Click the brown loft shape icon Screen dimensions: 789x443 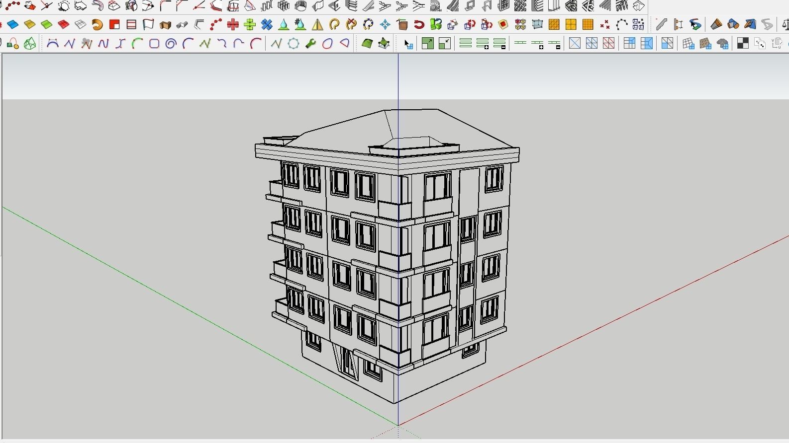pos(716,24)
